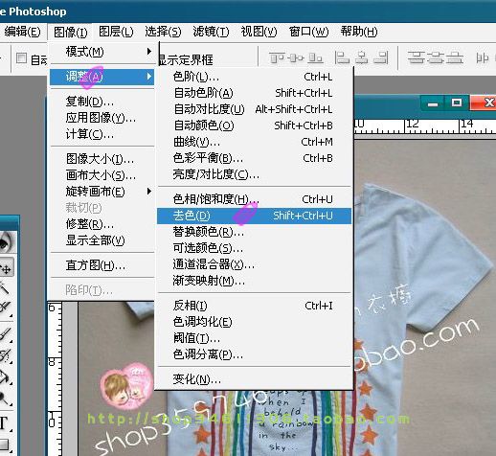Screen dimensions: 496x456
Task: Choose 色调均化(E) command
Action: coord(254,322)
